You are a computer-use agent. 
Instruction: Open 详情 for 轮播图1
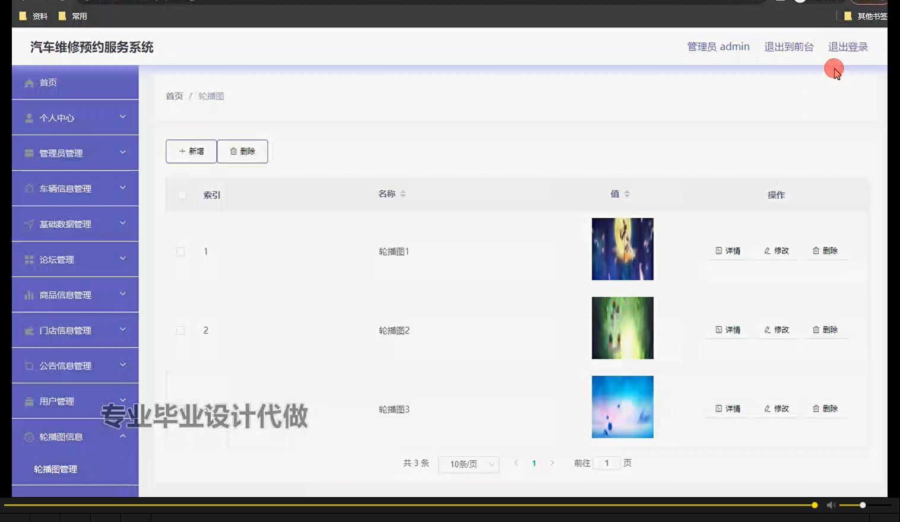[x=728, y=251]
